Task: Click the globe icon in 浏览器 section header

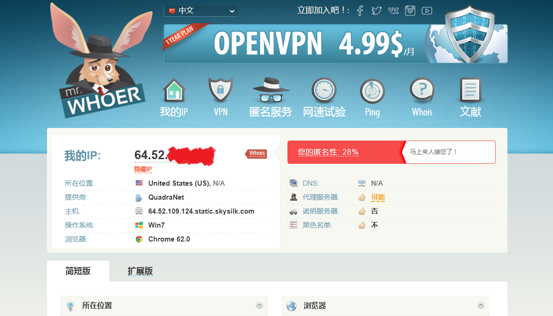Action: click(x=292, y=306)
